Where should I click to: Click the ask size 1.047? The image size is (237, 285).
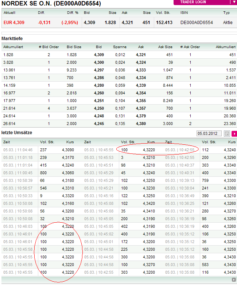[x=168, y=70]
